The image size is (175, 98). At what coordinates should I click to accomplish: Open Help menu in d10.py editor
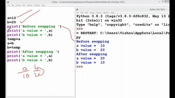[x=43, y=5]
